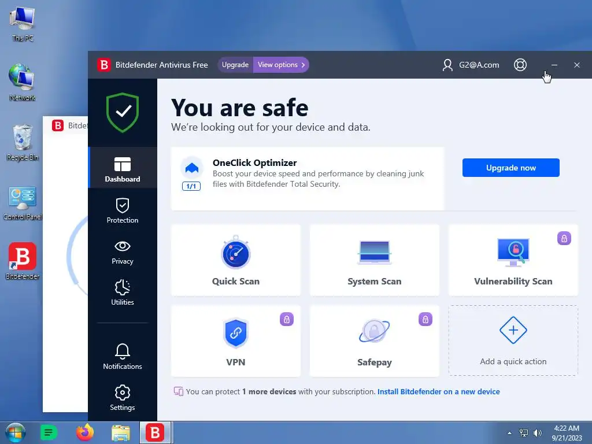Select Recycle Bin desktop icon
The image size is (592, 444).
[23, 143]
